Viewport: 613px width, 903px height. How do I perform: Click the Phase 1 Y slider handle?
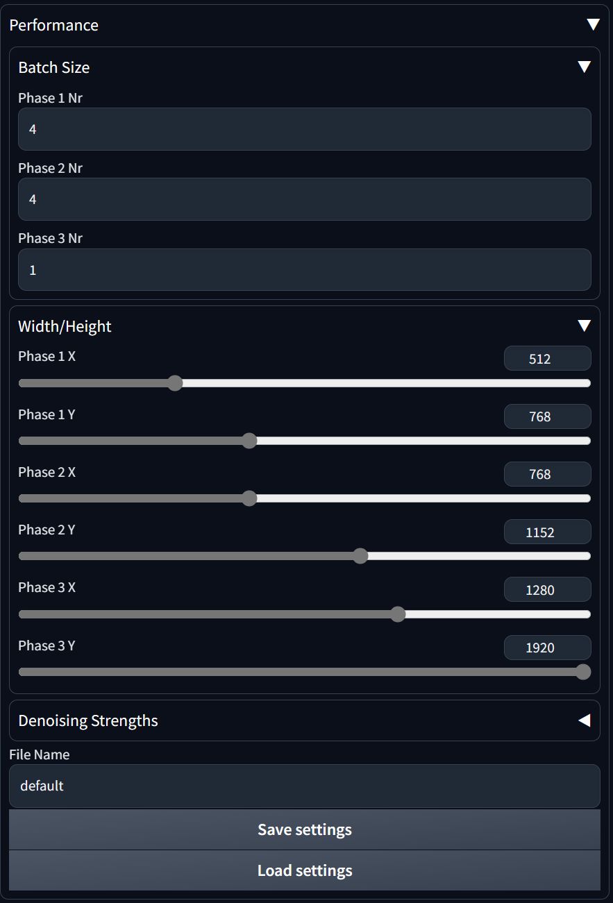point(250,441)
